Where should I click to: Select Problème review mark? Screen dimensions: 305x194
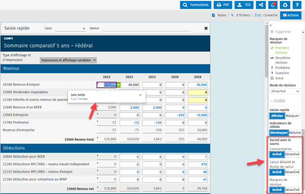click(280, 67)
